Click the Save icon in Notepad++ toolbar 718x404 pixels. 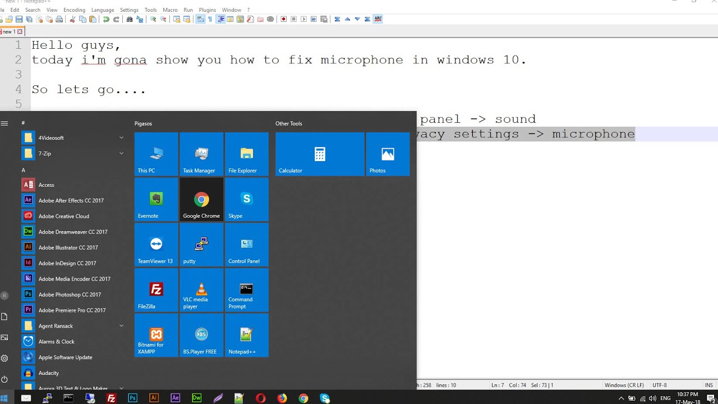click(x=19, y=19)
